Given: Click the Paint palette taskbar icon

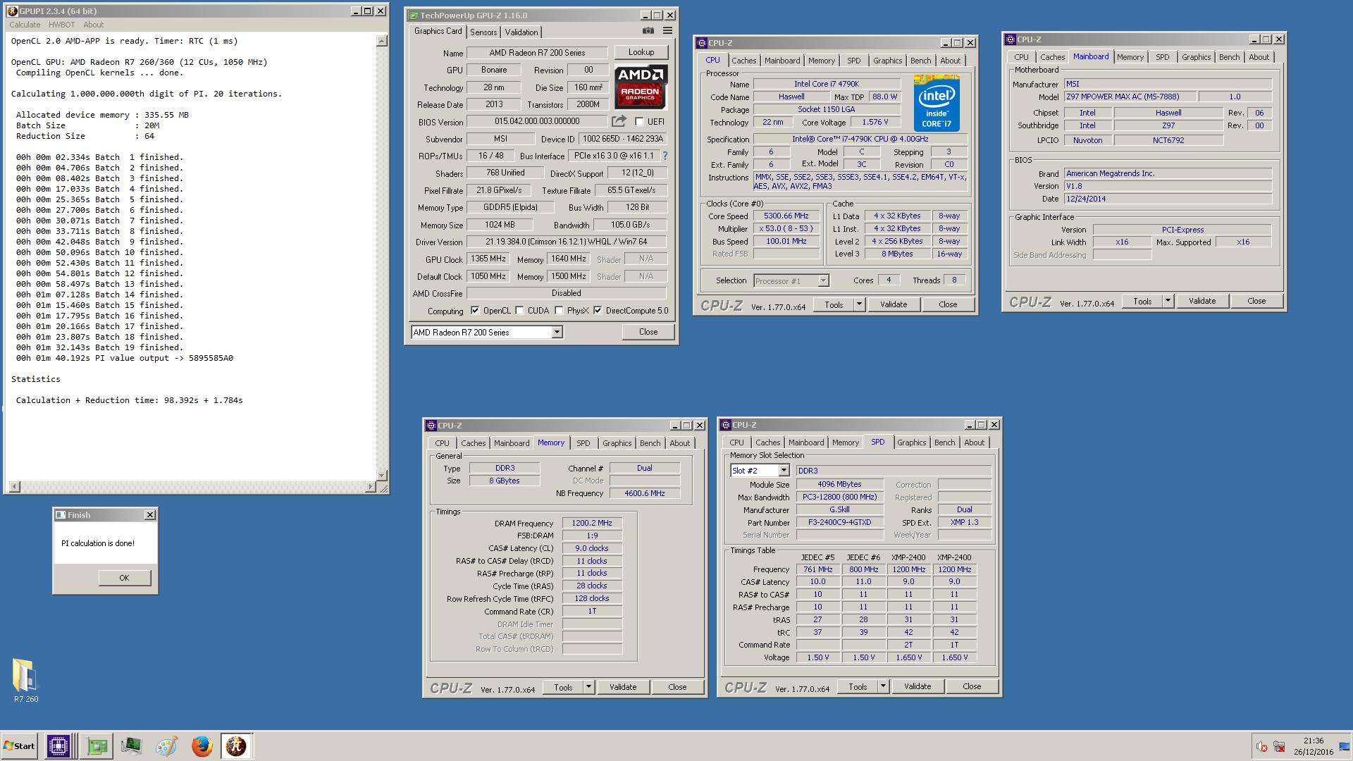Looking at the screenshot, I should tap(167, 745).
